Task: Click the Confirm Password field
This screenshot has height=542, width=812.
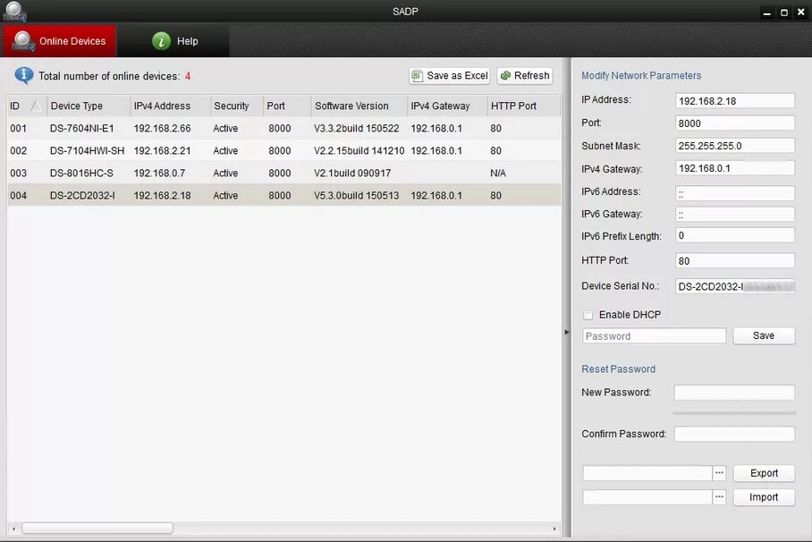Action: coord(734,434)
